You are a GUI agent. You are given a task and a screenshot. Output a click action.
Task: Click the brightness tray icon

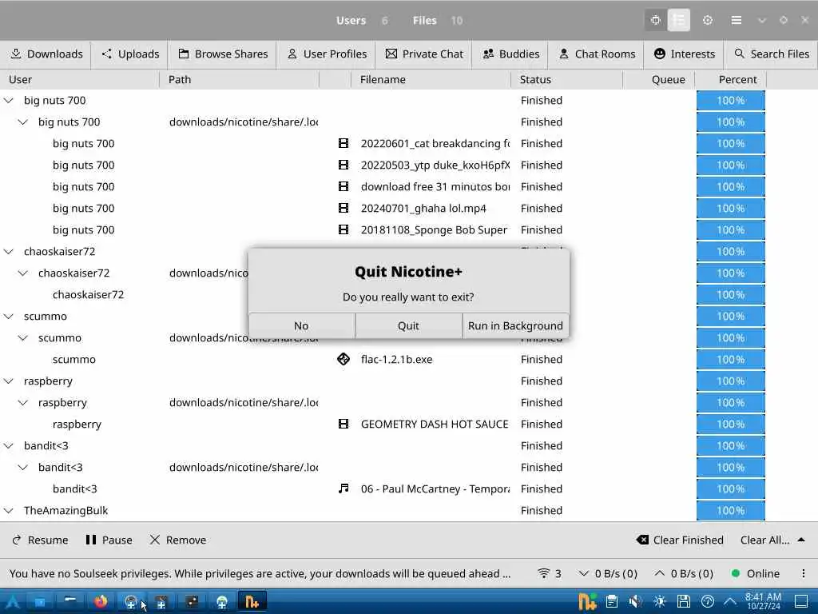point(659,601)
